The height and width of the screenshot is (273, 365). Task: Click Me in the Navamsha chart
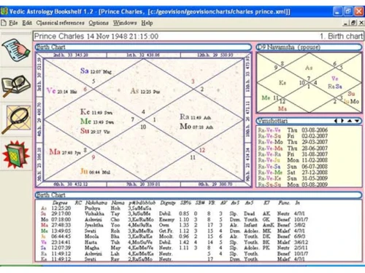point(266,98)
